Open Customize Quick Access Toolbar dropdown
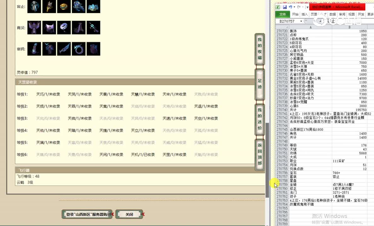 pos(307,7)
